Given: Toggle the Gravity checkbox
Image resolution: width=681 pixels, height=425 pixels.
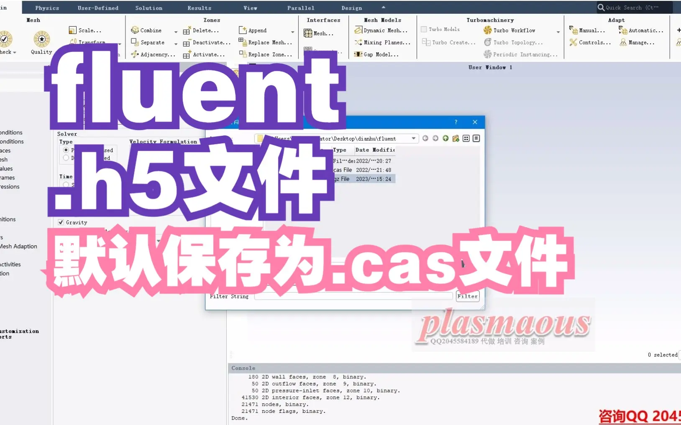Looking at the screenshot, I should [61, 222].
